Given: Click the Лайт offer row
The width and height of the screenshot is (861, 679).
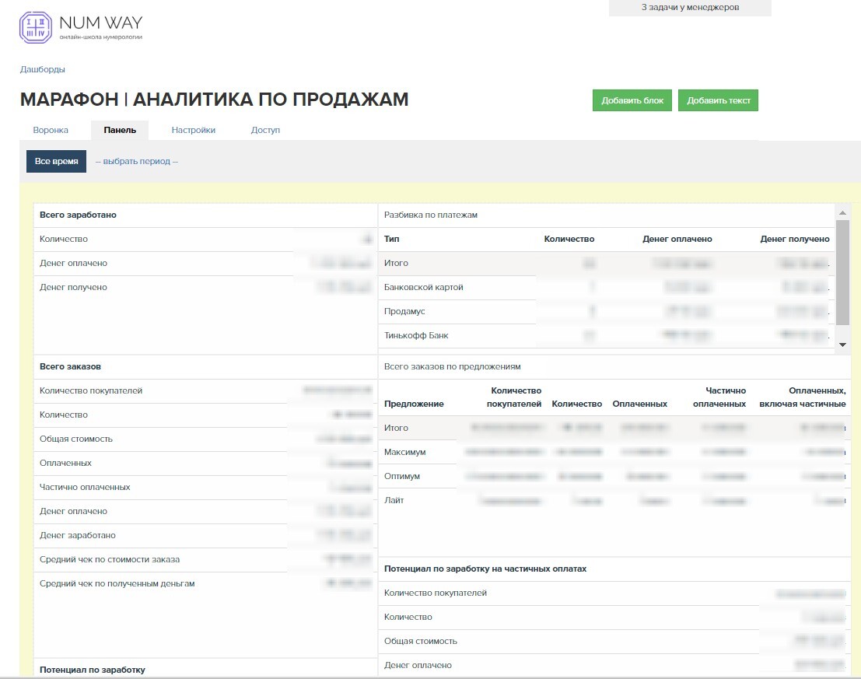Looking at the screenshot, I should click(x=394, y=501).
